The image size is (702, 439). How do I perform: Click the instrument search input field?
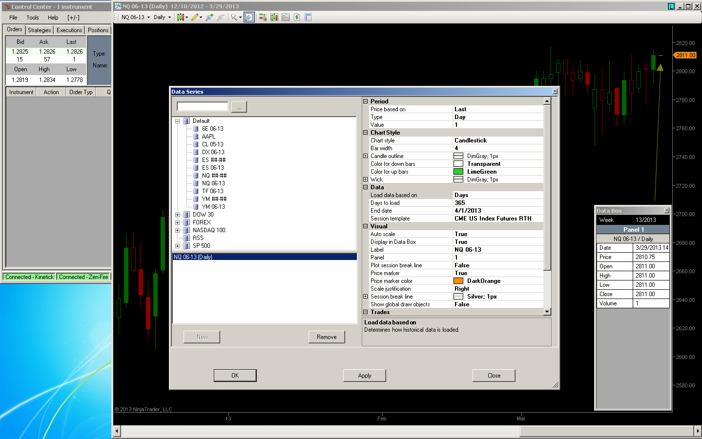pyautogui.click(x=203, y=106)
